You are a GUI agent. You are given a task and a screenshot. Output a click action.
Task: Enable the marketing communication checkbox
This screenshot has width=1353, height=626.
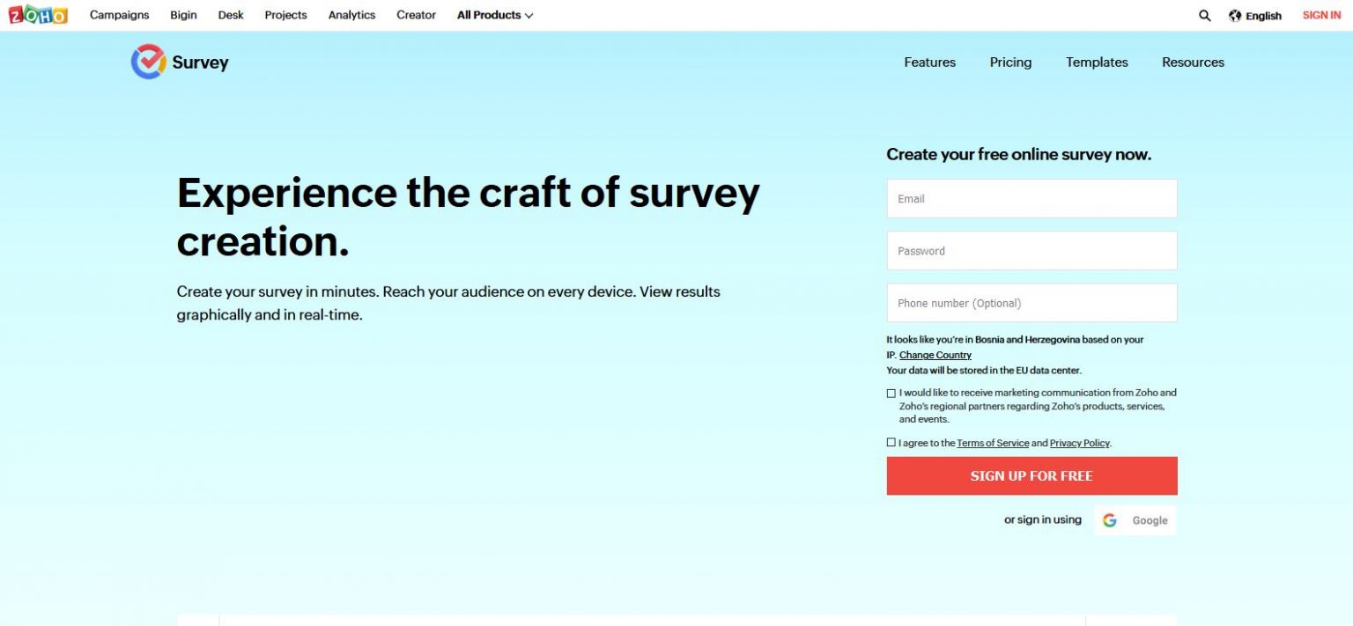tap(891, 393)
